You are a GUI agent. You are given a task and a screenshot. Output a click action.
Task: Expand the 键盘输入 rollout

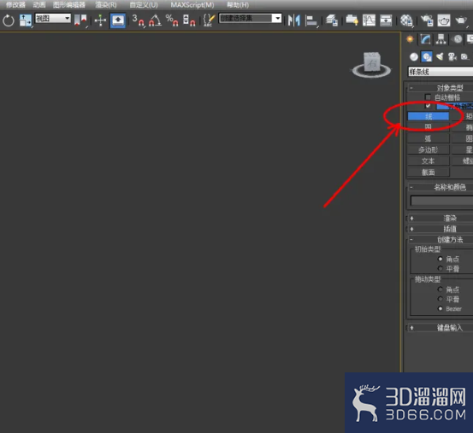coord(440,328)
